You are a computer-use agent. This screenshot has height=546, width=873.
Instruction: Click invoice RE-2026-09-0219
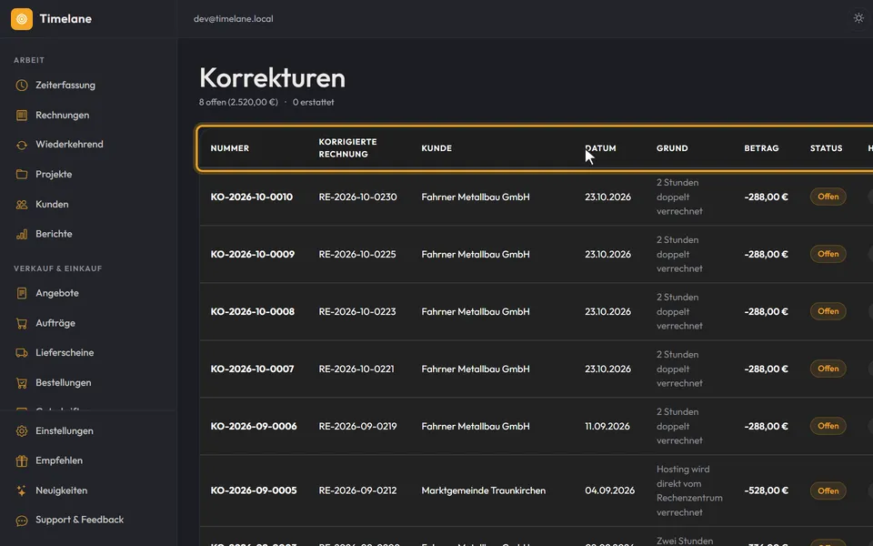click(x=357, y=427)
